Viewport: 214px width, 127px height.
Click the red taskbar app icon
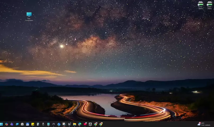tap(85, 124)
